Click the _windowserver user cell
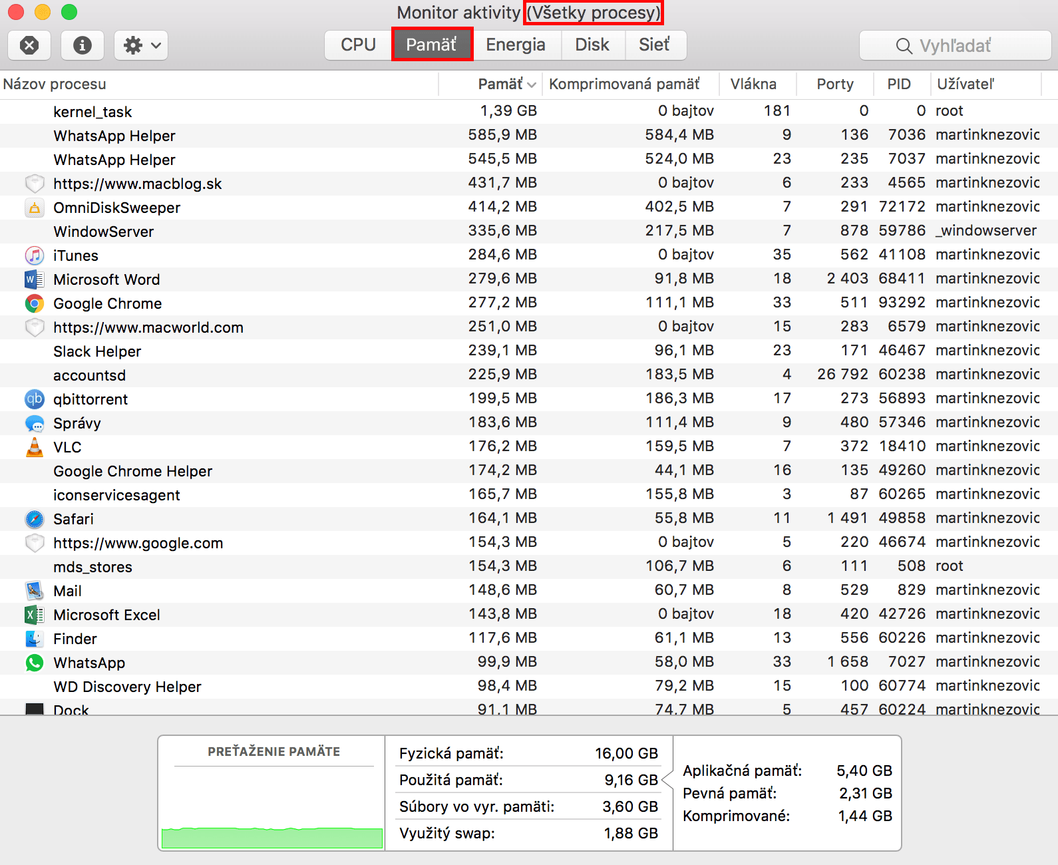 [x=986, y=231]
